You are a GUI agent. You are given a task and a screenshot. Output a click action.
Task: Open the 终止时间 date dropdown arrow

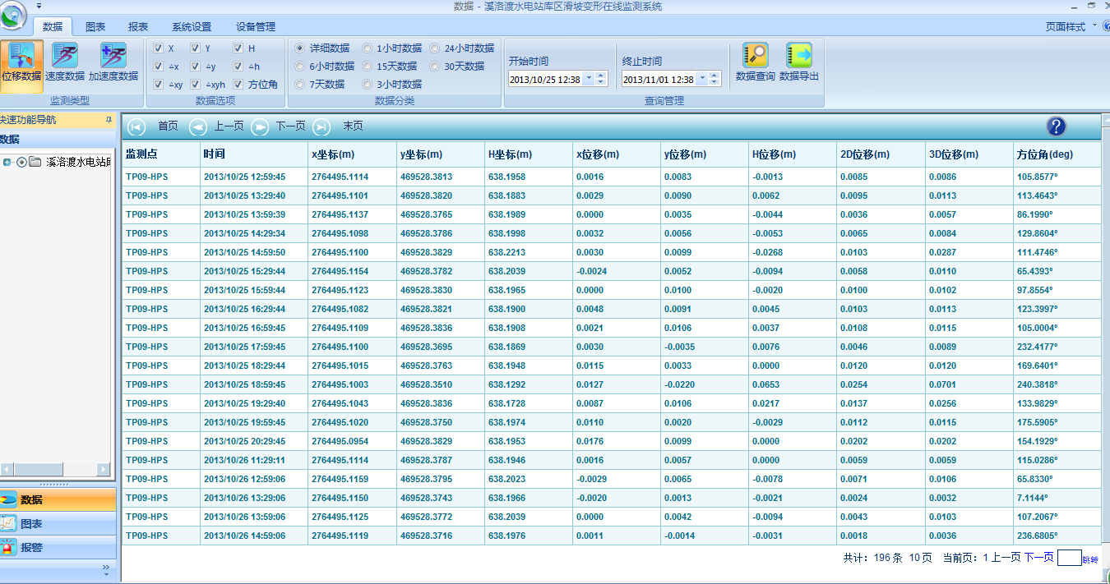(701, 80)
